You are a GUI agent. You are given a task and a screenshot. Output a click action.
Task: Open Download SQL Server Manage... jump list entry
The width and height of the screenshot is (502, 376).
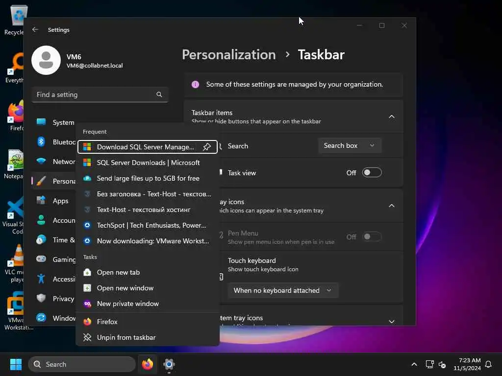(147, 147)
